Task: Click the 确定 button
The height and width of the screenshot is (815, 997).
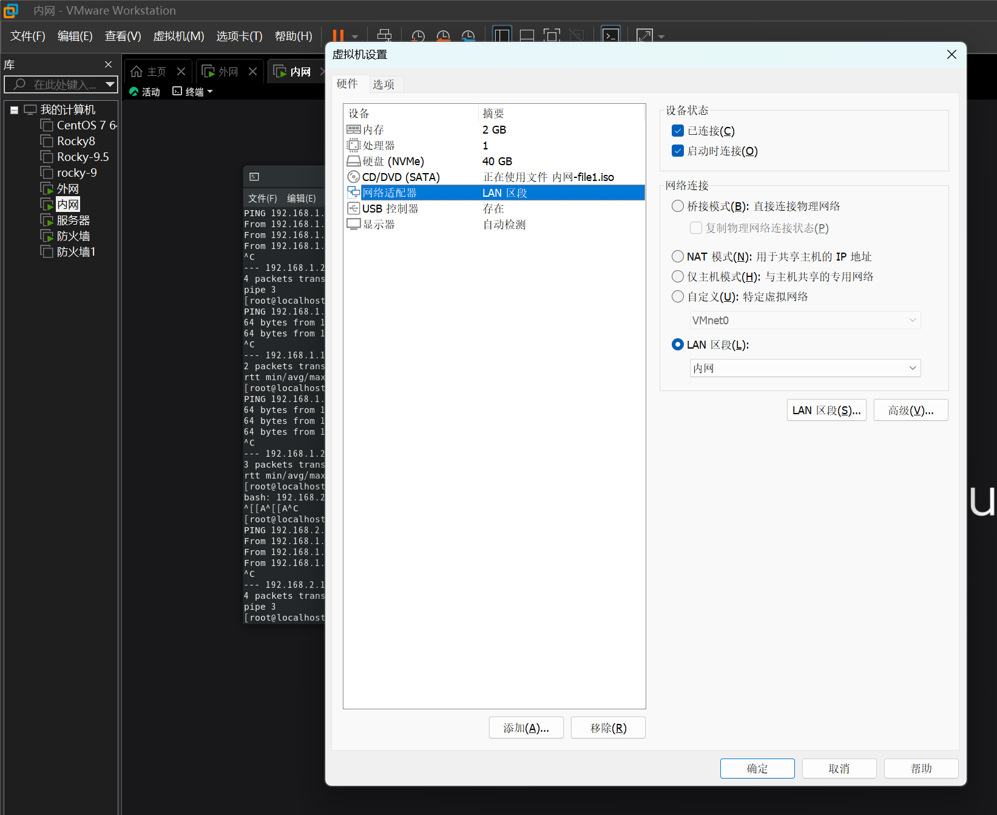Action: click(x=757, y=768)
